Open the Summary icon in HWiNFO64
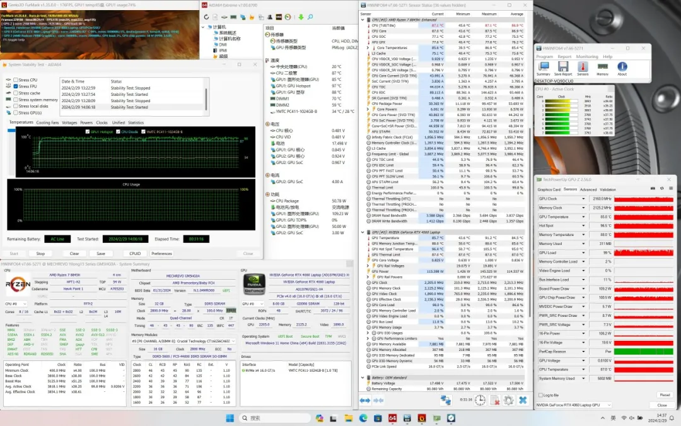This screenshot has height=426, width=681. coord(543,66)
